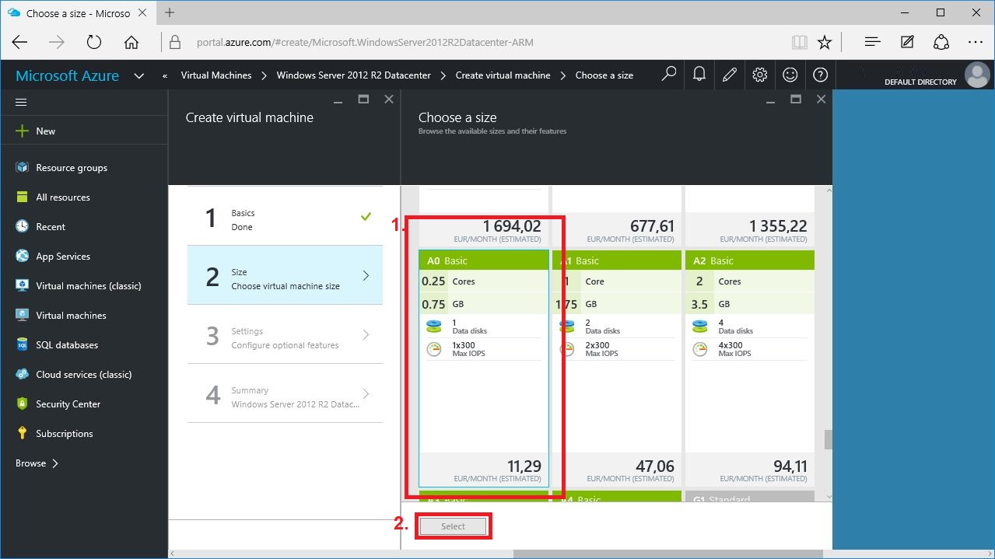Go forward in browser history
The width and height of the screenshot is (995, 559).
57,42
